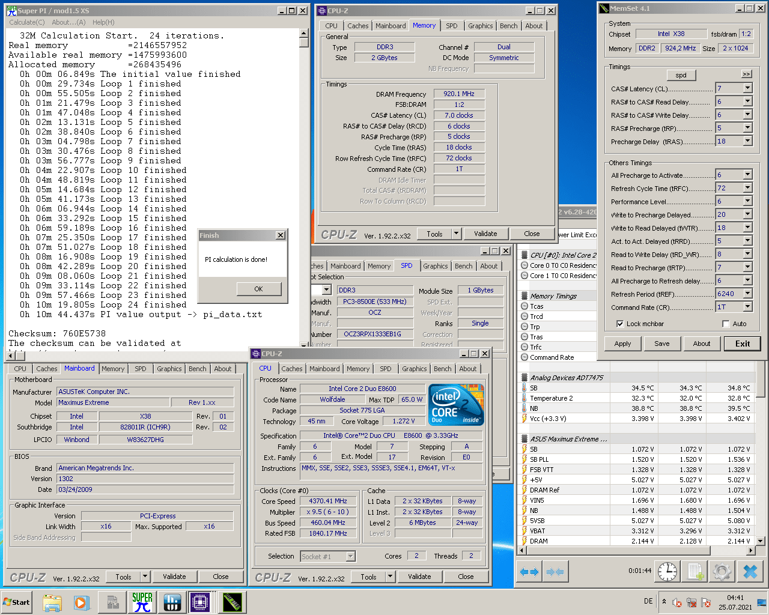Viewport: 769px width, 615px height.
Task: Click the DRAM Frequency 920.1 MHz field
Action: (x=459, y=94)
